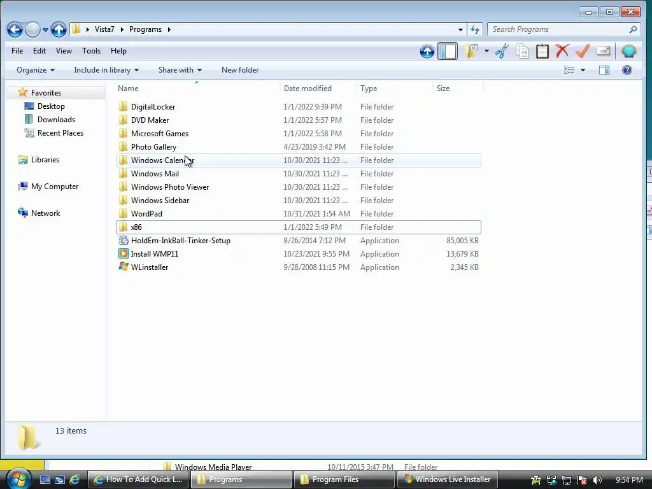Open the address bar history dropdown
This screenshot has width=652, height=489.
click(460, 29)
